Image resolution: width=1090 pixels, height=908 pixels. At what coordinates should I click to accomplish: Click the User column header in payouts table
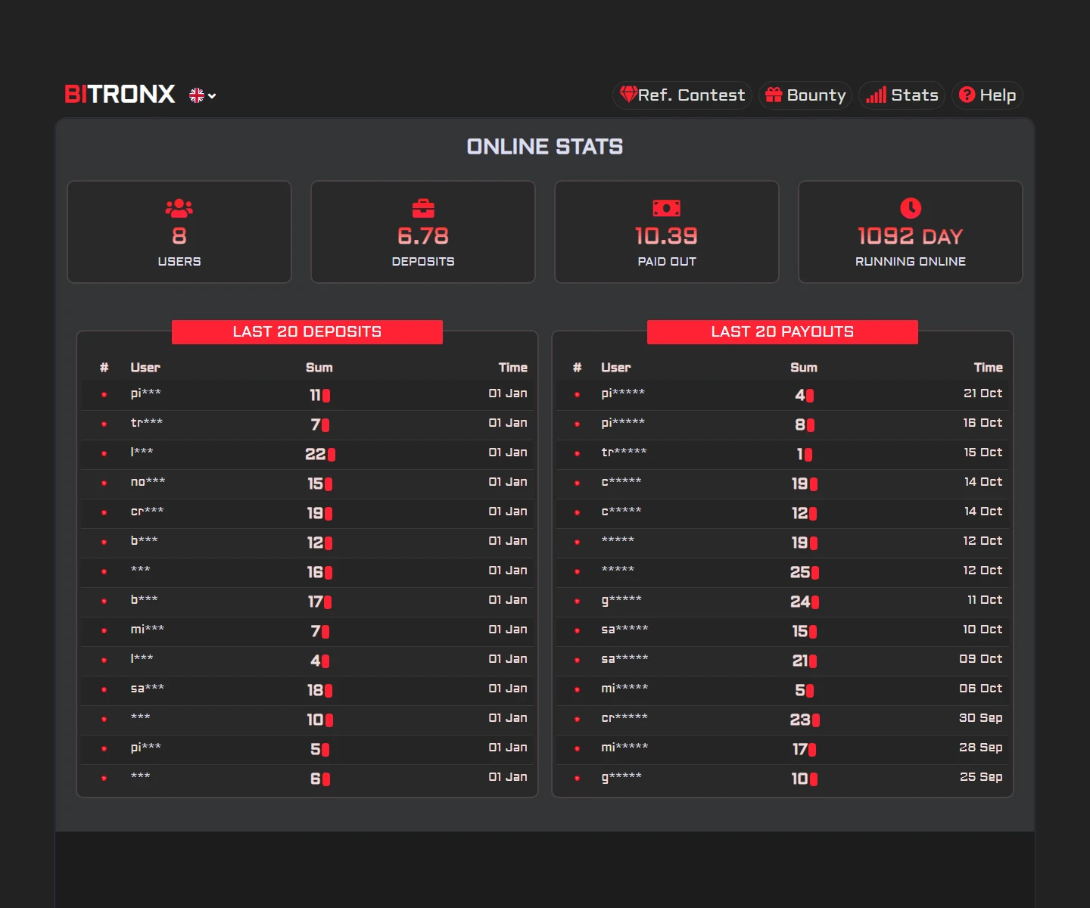click(x=616, y=368)
